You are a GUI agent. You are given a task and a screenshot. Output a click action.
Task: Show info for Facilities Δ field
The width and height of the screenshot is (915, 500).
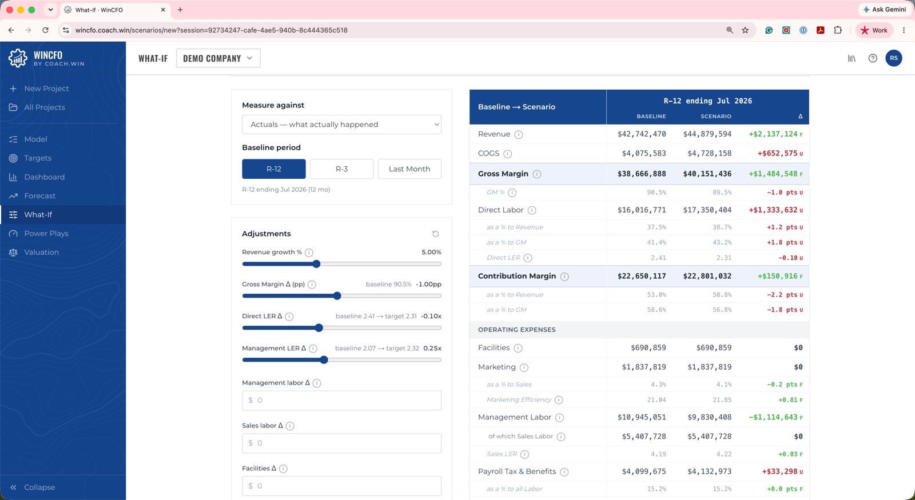click(283, 469)
